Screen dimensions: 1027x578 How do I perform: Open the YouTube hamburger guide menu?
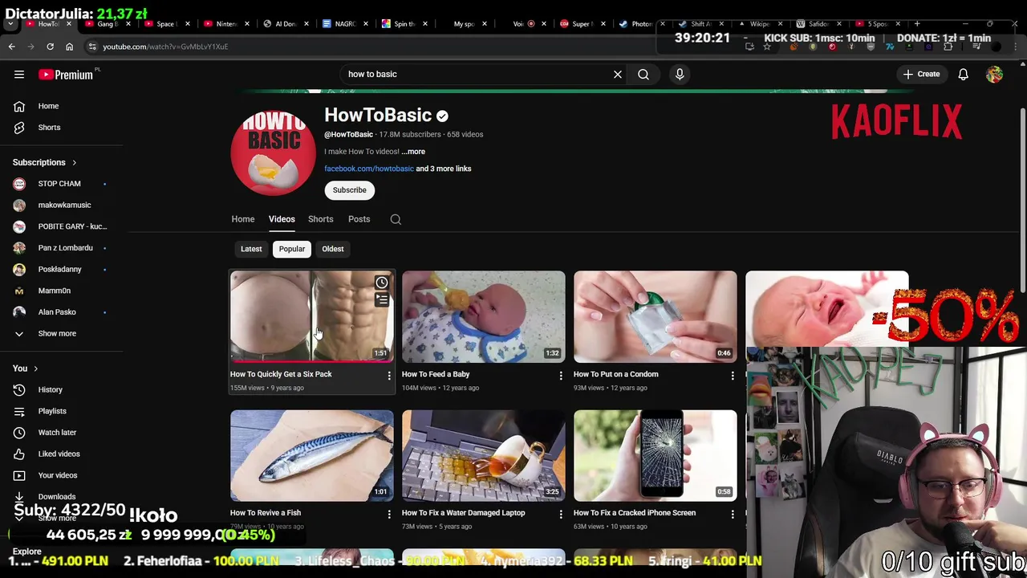19,74
